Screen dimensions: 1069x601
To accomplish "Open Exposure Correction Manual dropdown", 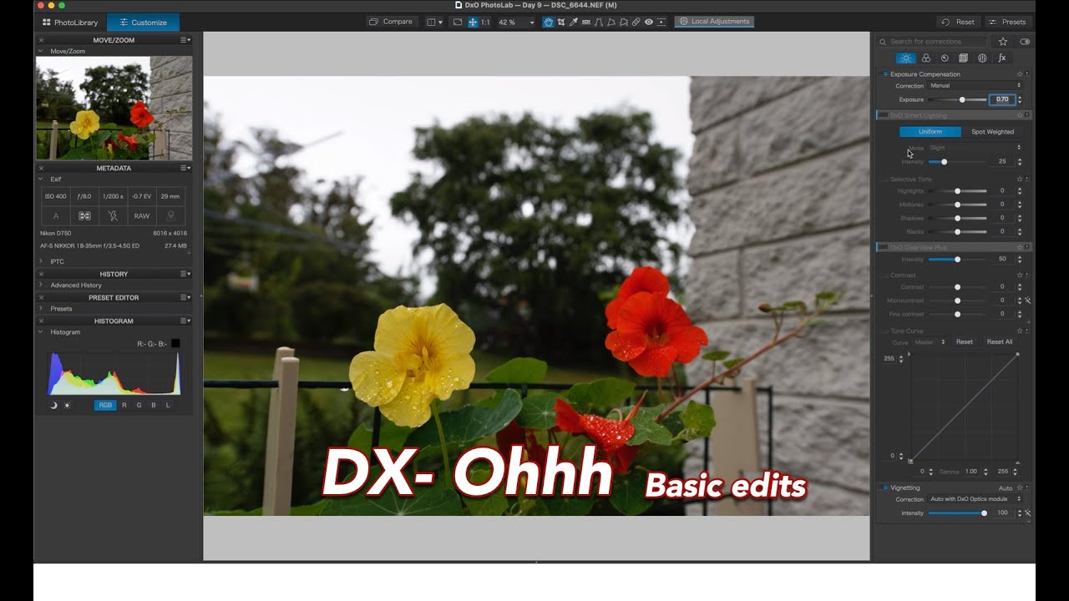I will 975,85.
